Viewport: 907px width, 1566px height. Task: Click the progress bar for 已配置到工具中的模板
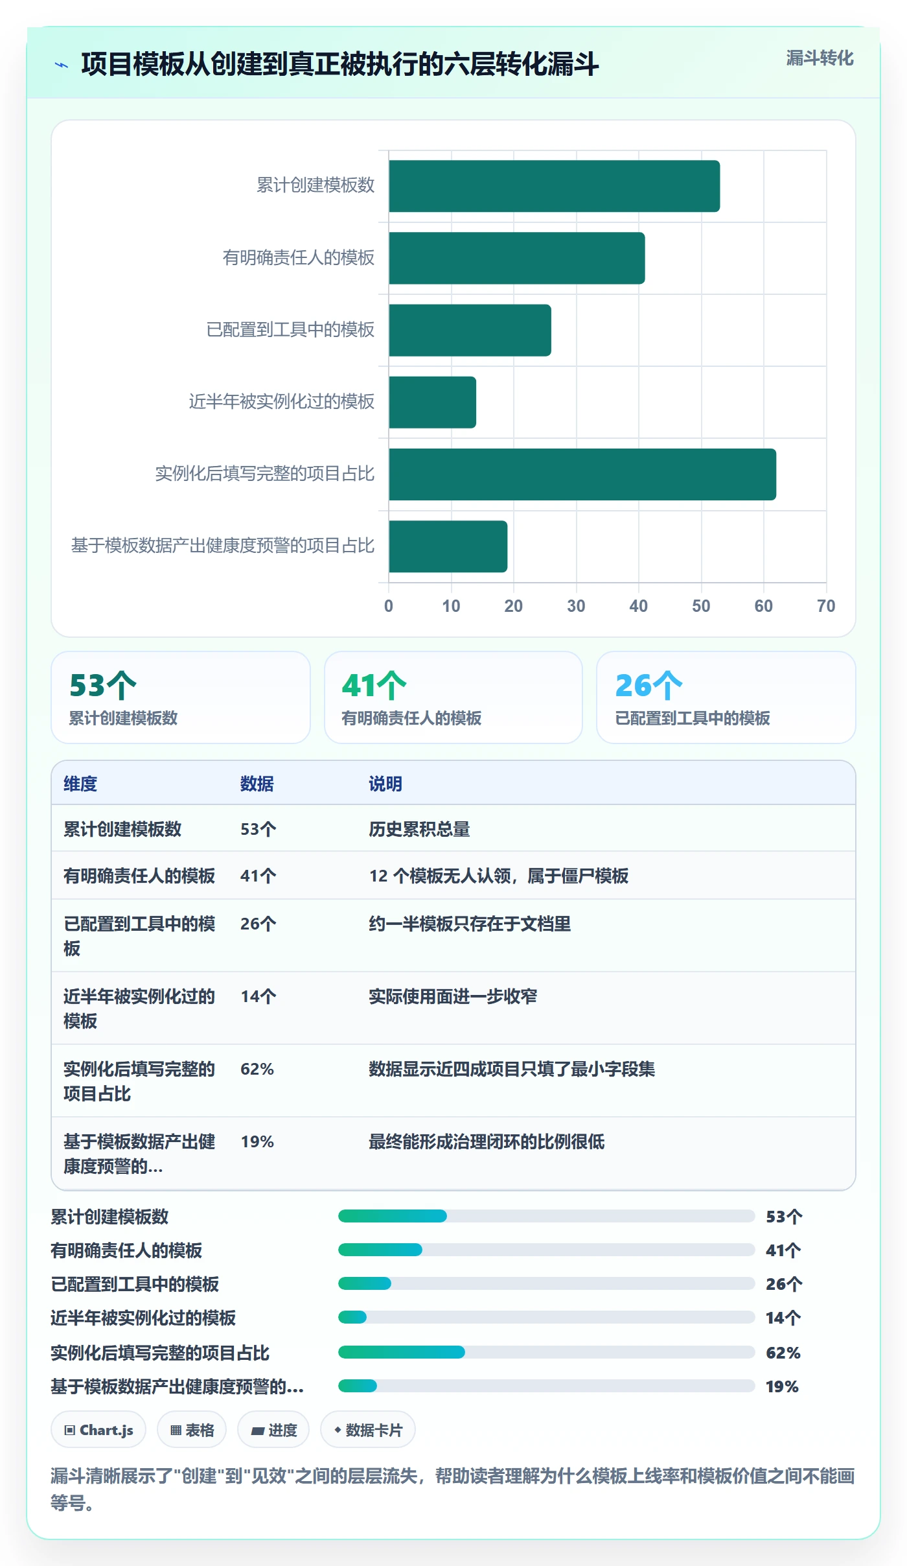pos(547,1283)
